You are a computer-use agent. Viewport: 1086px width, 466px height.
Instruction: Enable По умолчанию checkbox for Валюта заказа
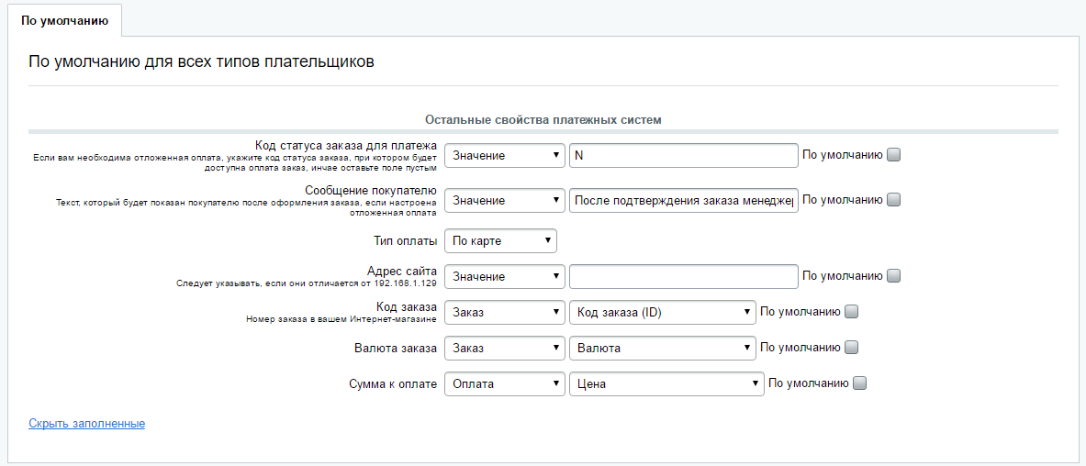coord(851,348)
